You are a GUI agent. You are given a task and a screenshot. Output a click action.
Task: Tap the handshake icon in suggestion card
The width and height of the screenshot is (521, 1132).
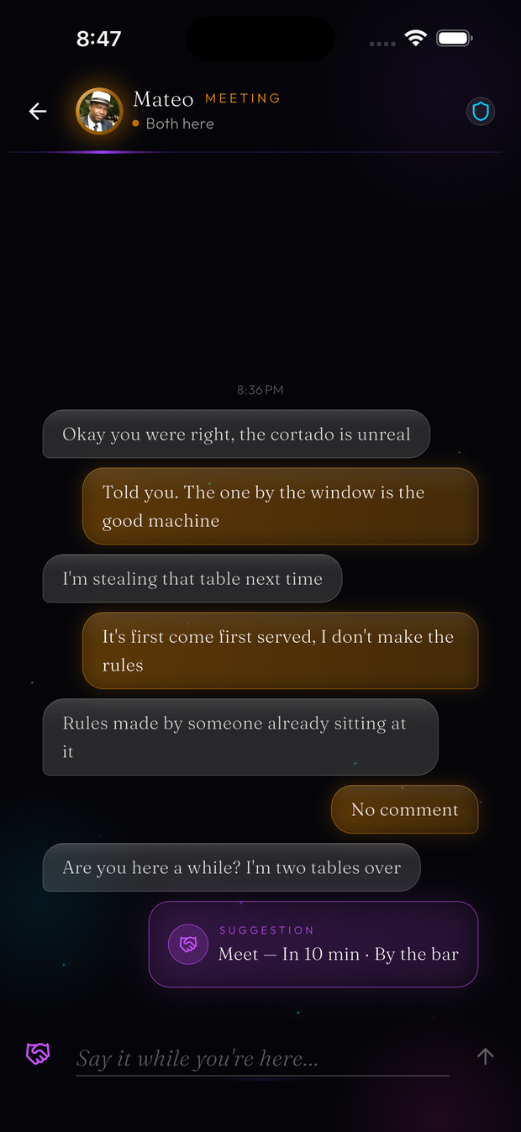[188, 944]
